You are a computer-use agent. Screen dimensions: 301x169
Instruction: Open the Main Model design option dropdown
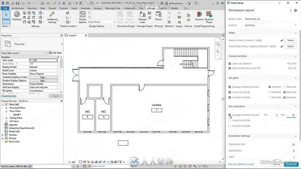[101, 22]
